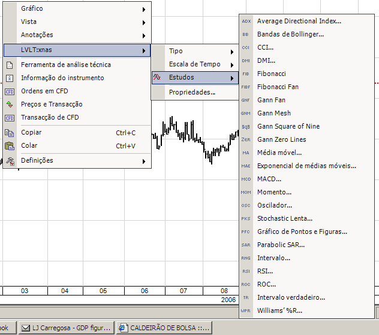Click the GNM icon for Gann Mesh

(246, 113)
